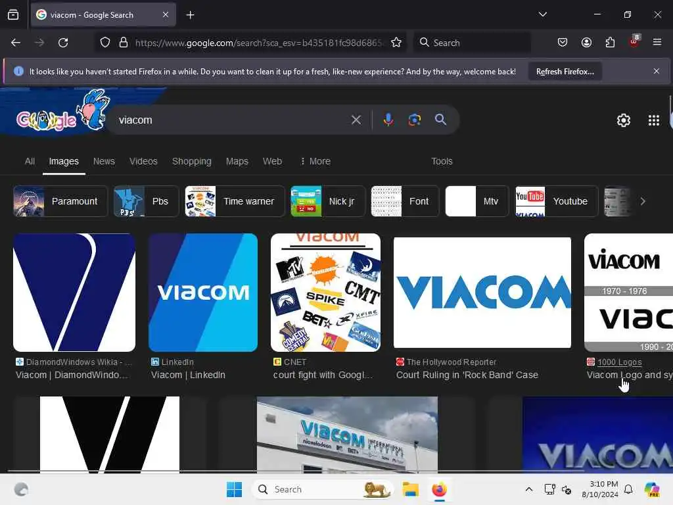The image size is (673, 505).
Task: Start search by voice microphone
Action: click(388, 120)
